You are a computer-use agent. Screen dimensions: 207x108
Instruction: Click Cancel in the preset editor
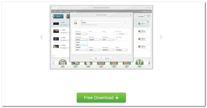(x=107, y=58)
